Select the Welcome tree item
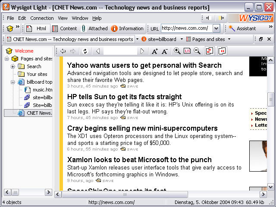Viewport: 276px width, 207px height. [24, 51]
